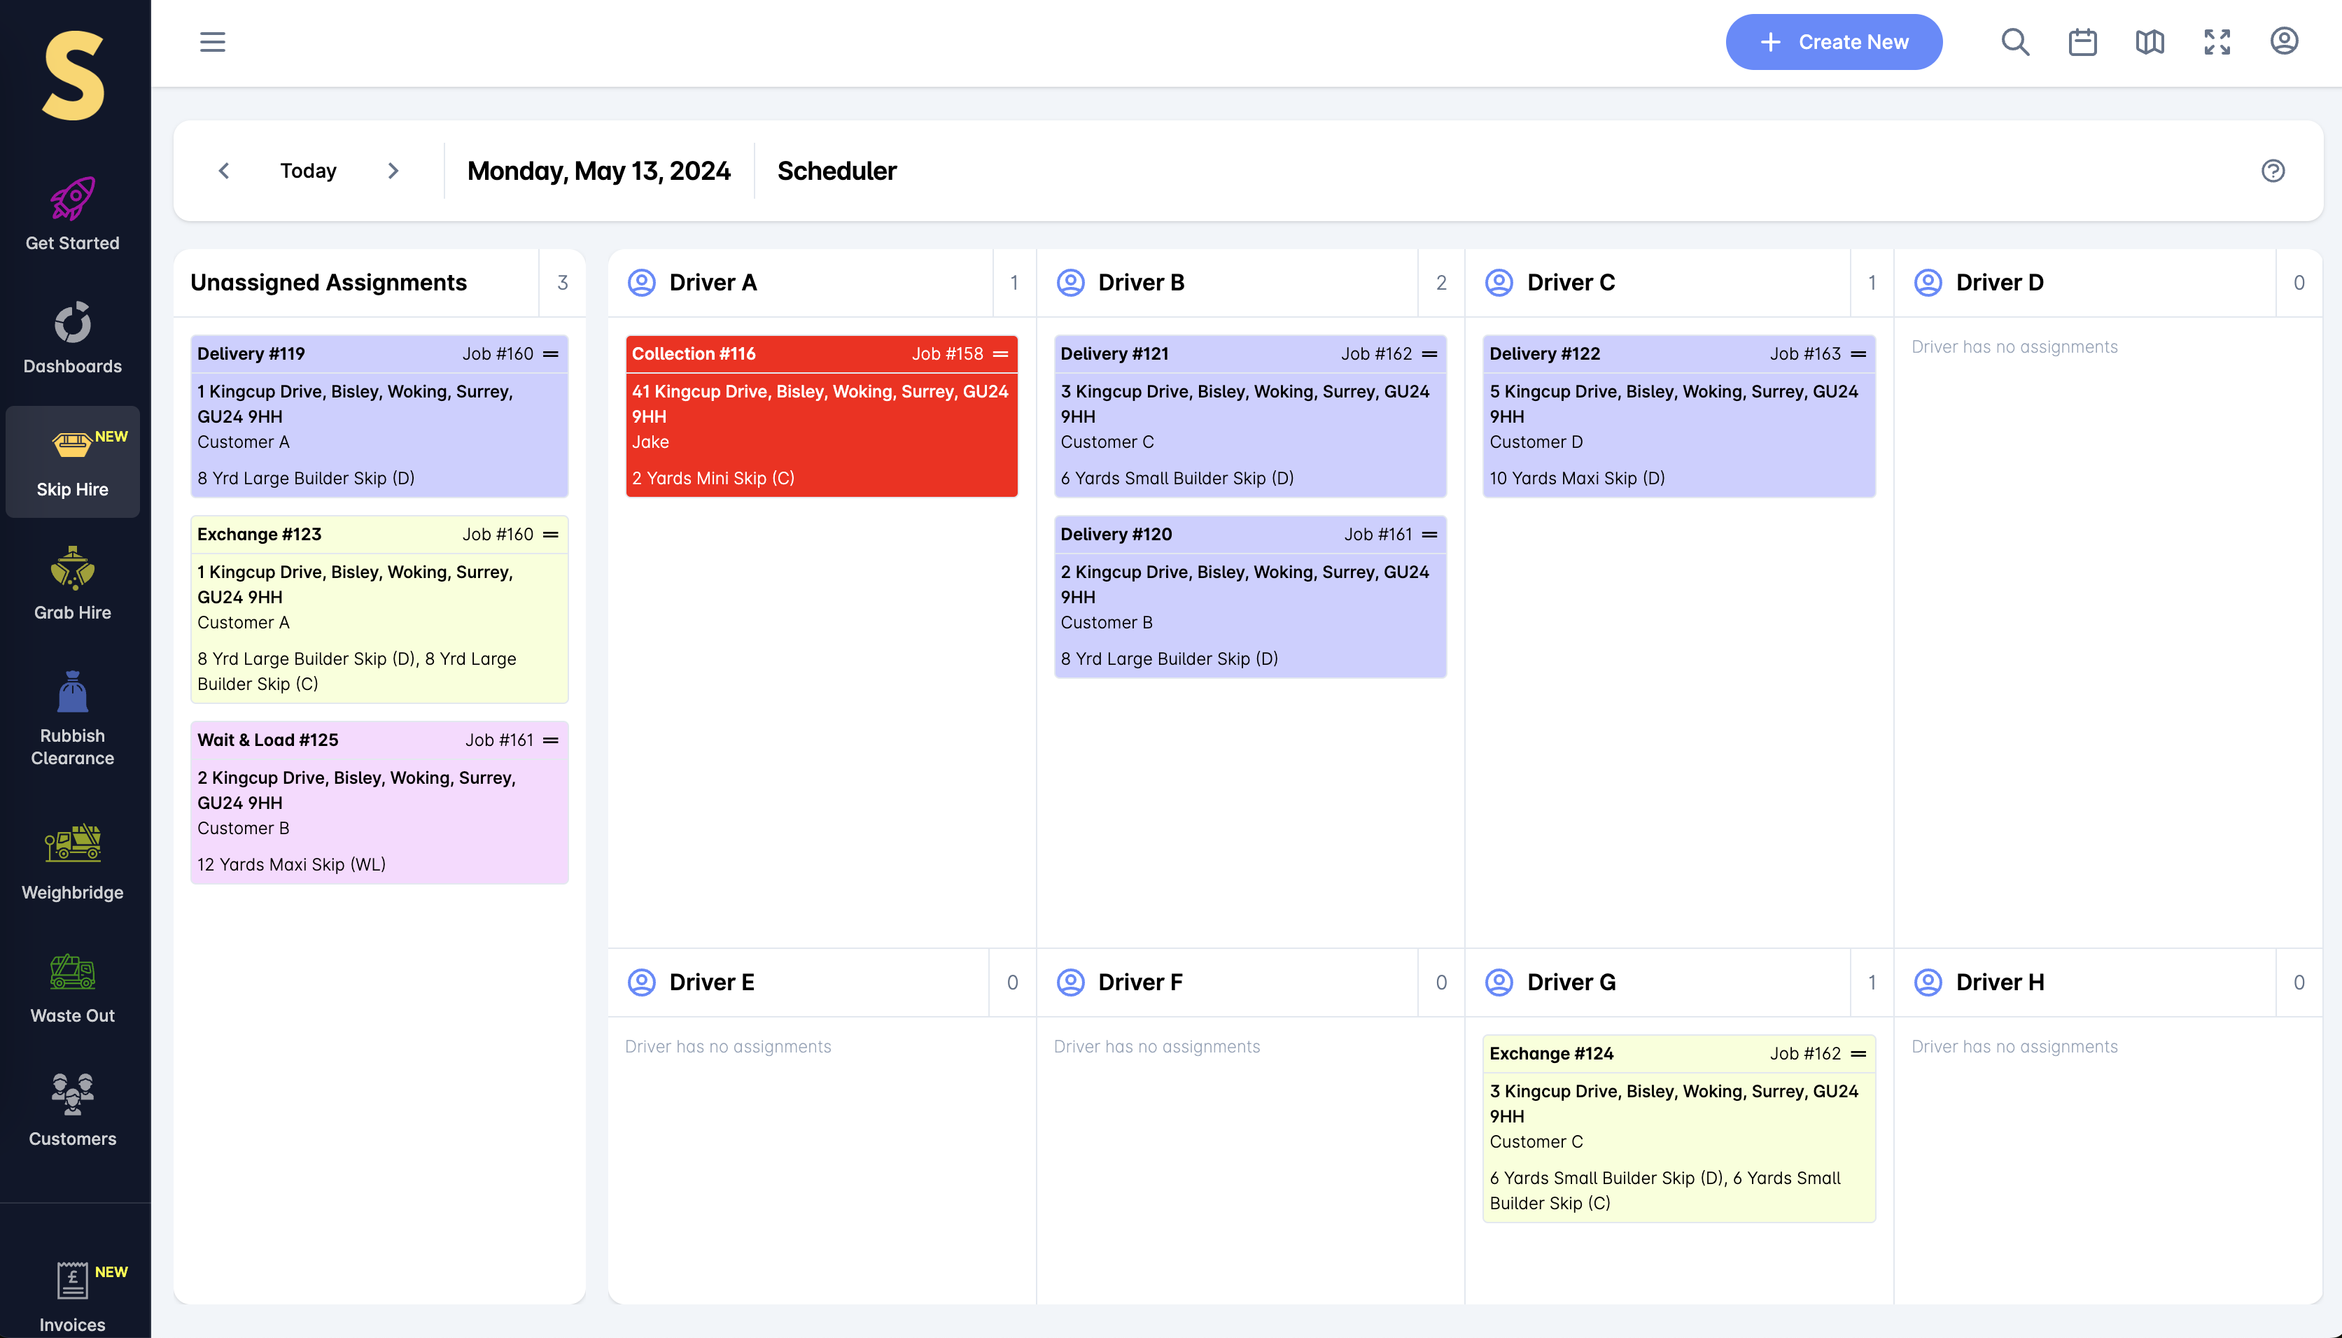Click drag handle on Delivery #119

pos(551,354)
